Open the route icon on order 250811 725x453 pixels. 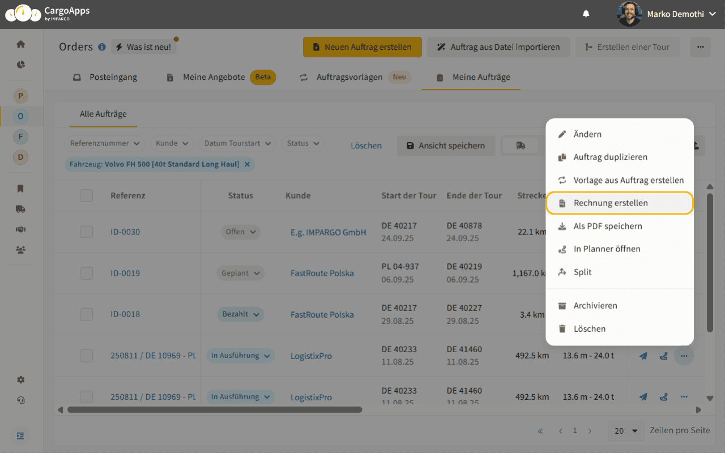click(663, 356)
